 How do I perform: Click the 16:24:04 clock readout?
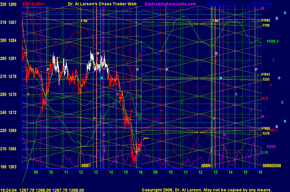coord(9,190)
